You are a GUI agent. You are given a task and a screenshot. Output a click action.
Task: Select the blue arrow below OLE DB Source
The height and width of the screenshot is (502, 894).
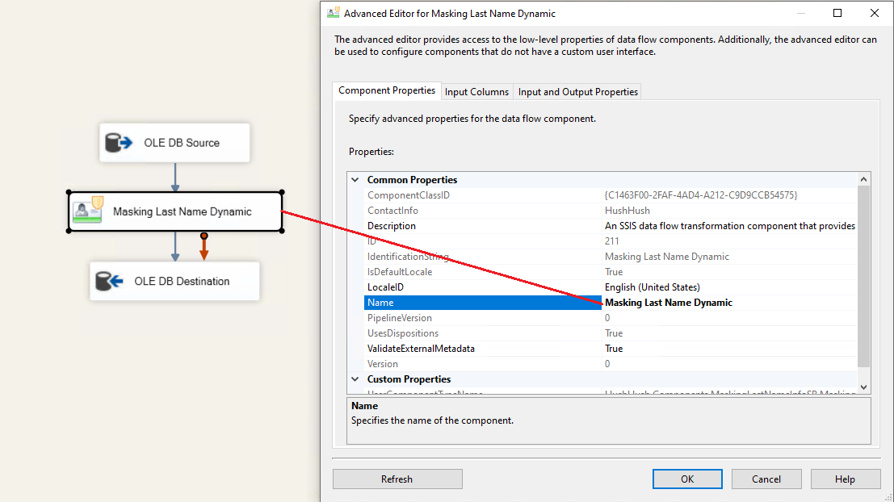pyautogui.click(x=175, y=176)
